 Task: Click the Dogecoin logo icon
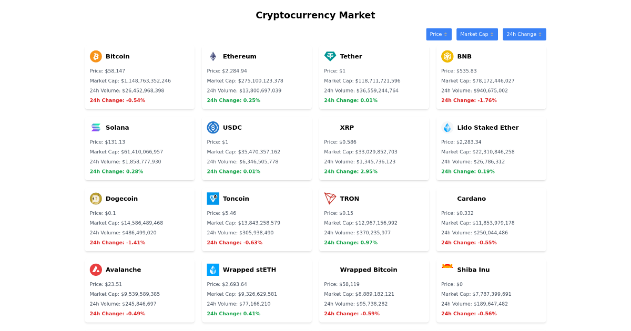pos(95,199)
